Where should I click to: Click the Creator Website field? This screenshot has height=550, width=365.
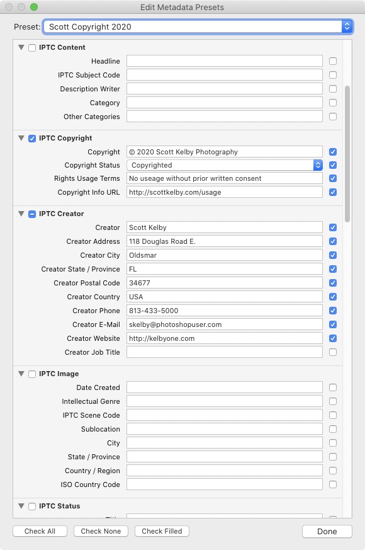click(x=225, y=338)
